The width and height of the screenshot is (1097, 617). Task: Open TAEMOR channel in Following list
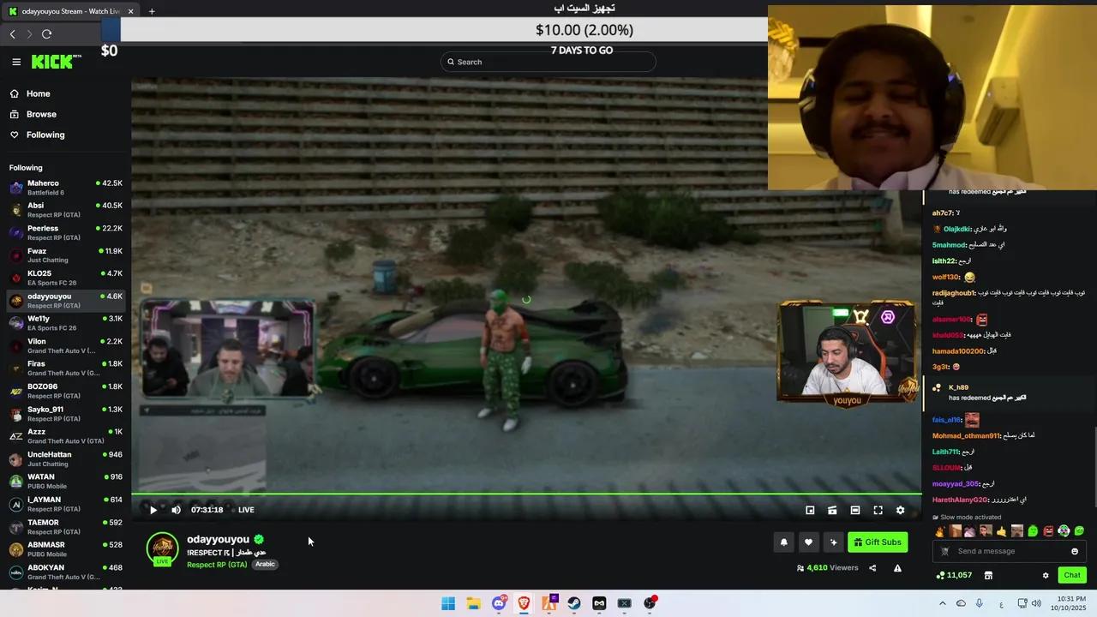[66, 527]
